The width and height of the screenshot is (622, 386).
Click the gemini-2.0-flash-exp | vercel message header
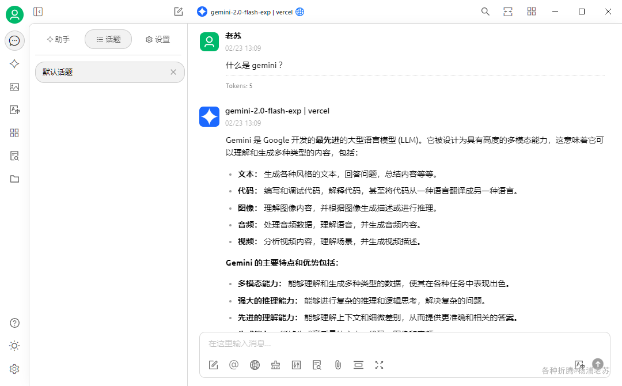click(277, 111)
